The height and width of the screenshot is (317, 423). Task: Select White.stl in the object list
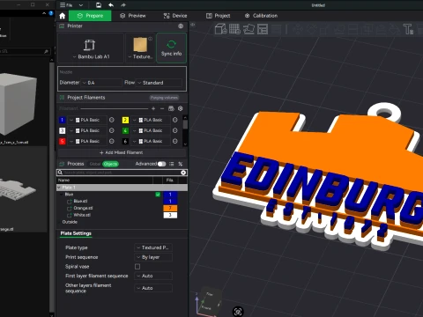82,215
